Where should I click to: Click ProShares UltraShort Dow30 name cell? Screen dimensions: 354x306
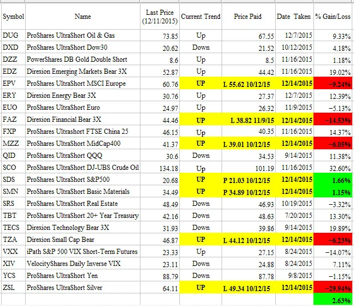click(83, 47)
